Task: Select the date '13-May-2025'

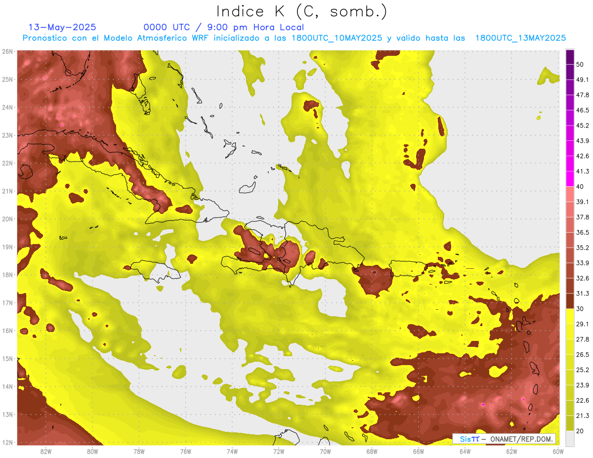Action: (x=62, y=27)
